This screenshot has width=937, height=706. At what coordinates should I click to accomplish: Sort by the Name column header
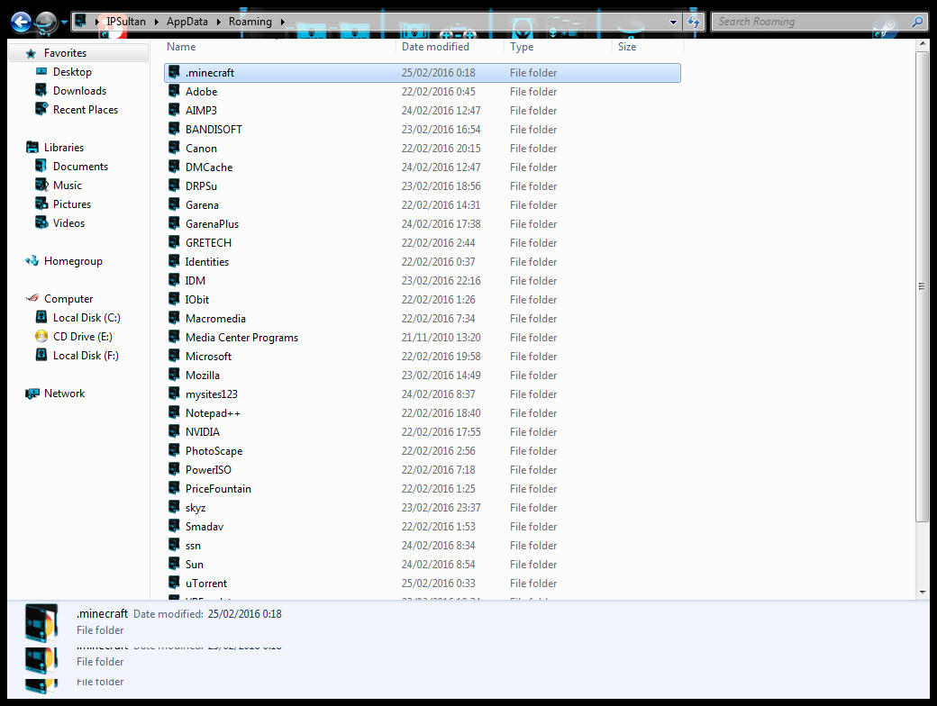[181, 47]
